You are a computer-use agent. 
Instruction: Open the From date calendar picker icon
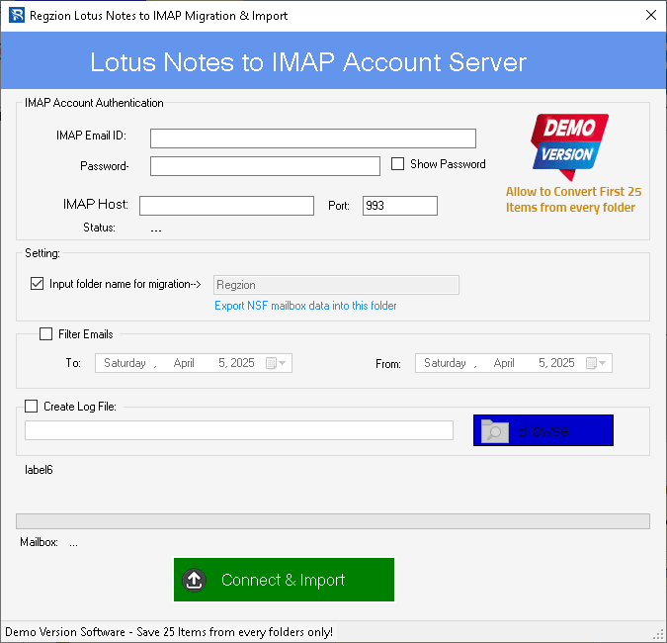591,363
